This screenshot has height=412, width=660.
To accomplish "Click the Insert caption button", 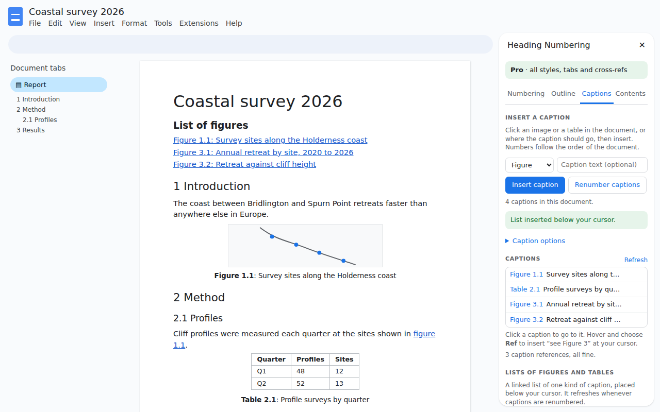I will (535, 185).
